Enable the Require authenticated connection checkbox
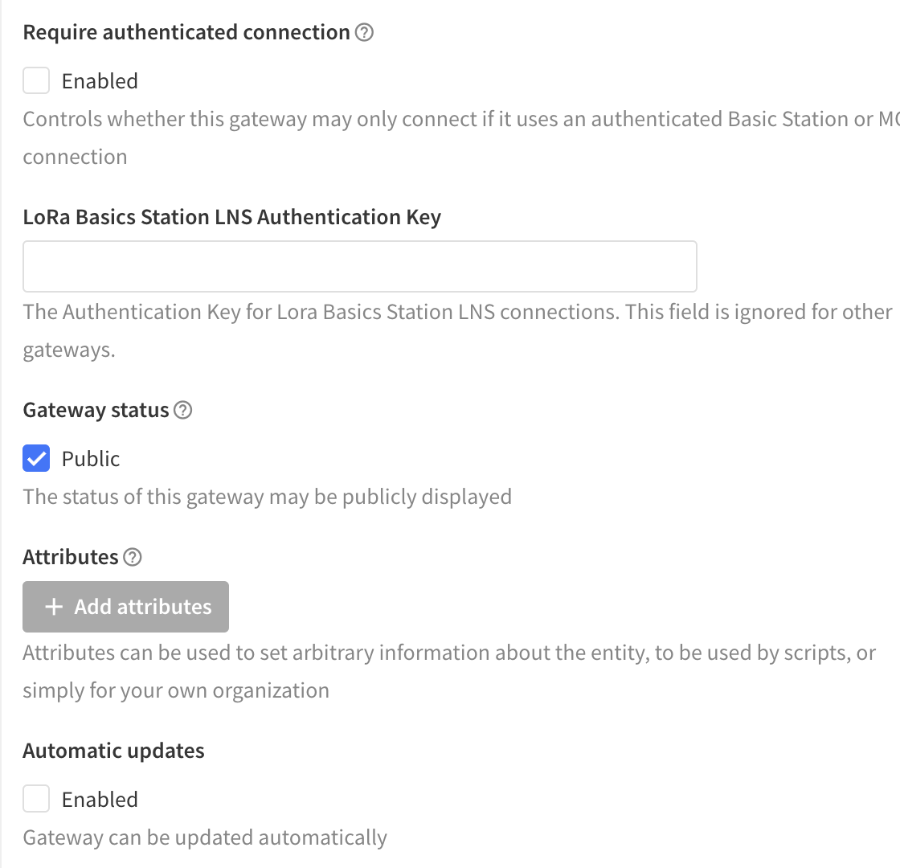 (36, 80)
